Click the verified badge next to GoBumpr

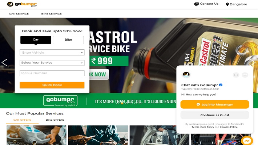click(x=221, y=85)
